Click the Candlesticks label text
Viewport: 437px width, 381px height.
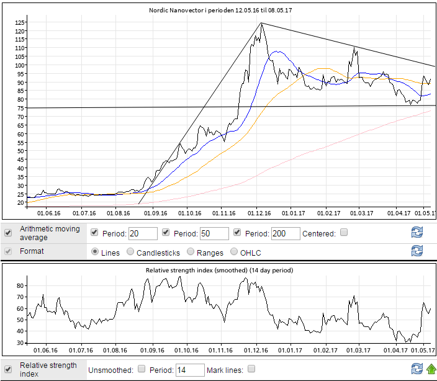(158, 253)
